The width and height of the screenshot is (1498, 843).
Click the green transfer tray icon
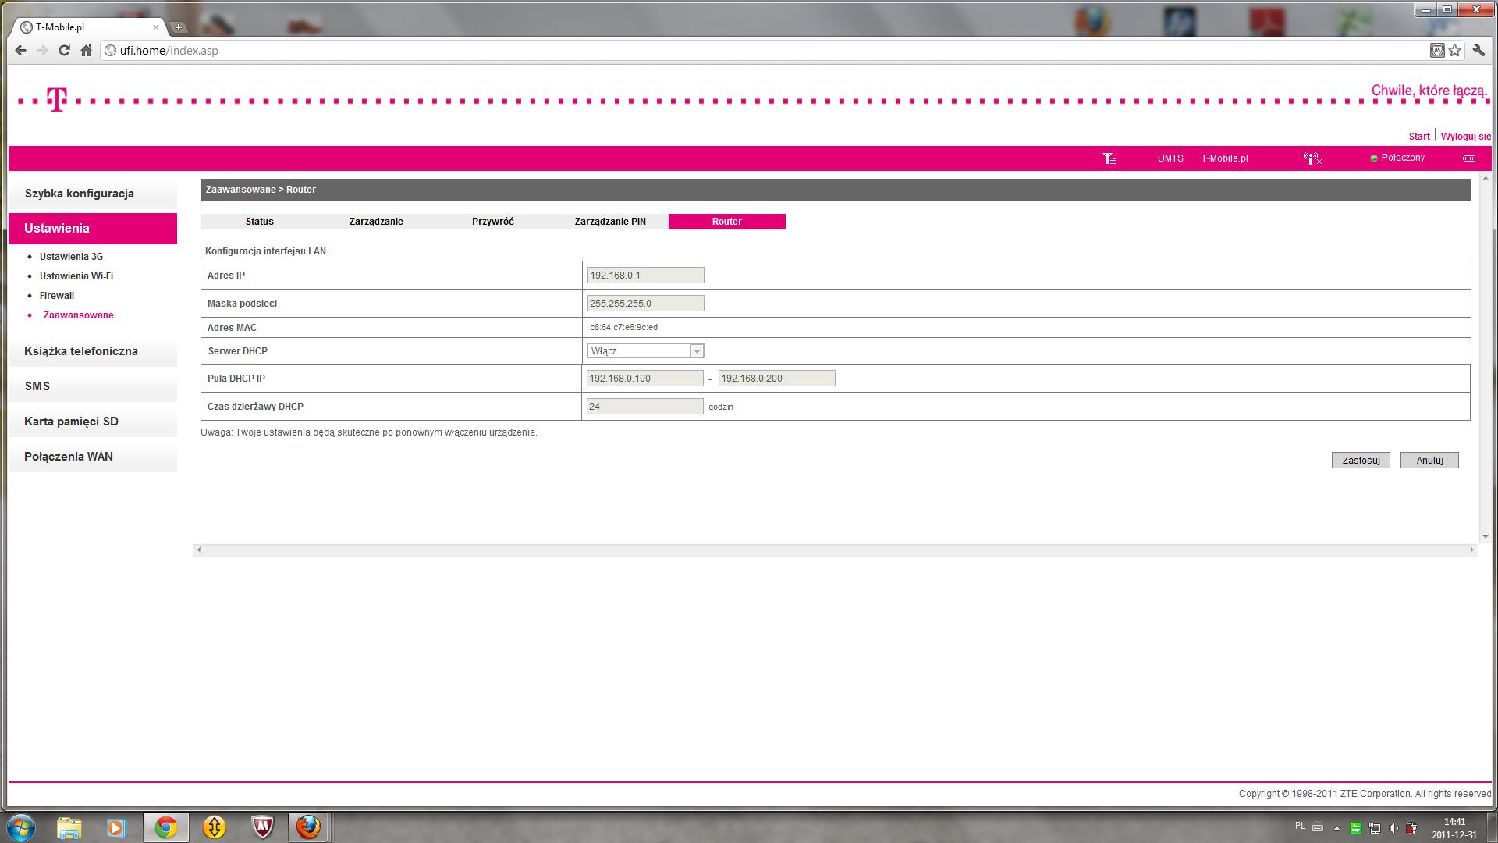coord(1356,828)
